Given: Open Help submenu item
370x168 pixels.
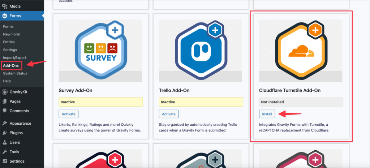Looking at the screenshot, I should 7,81.
